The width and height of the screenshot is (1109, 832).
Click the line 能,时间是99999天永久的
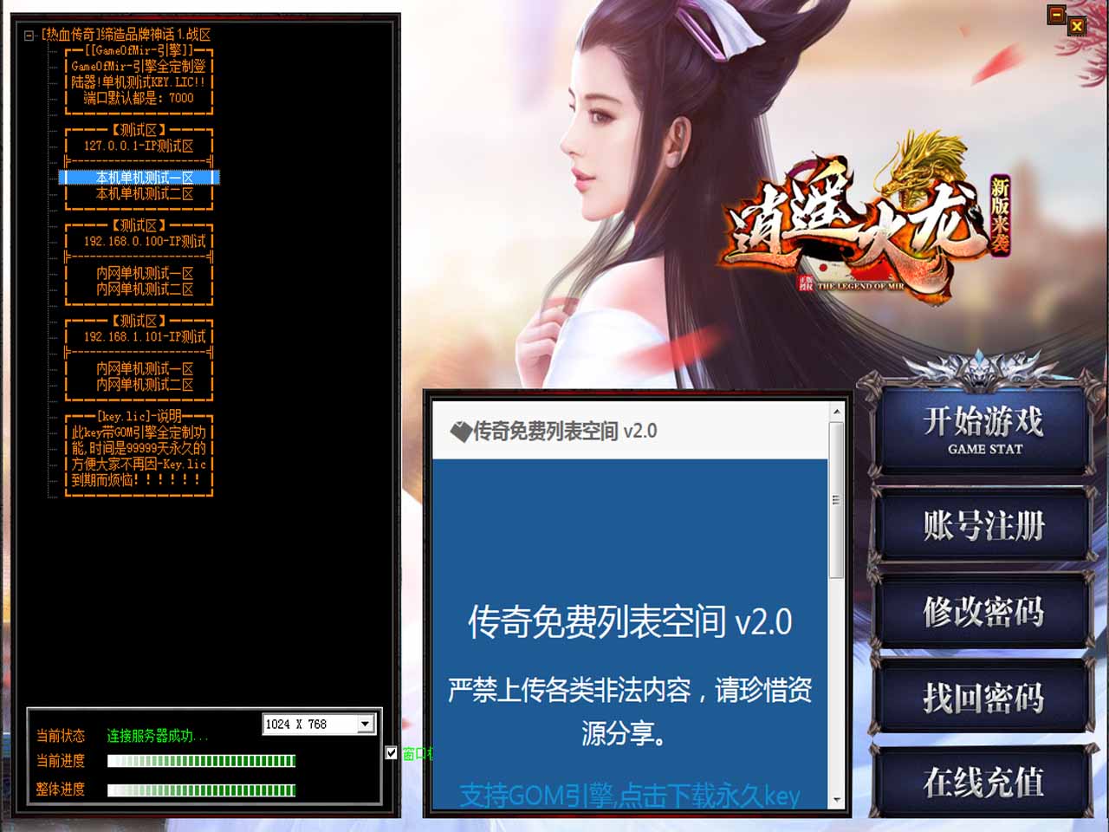(x=139, y=448)
